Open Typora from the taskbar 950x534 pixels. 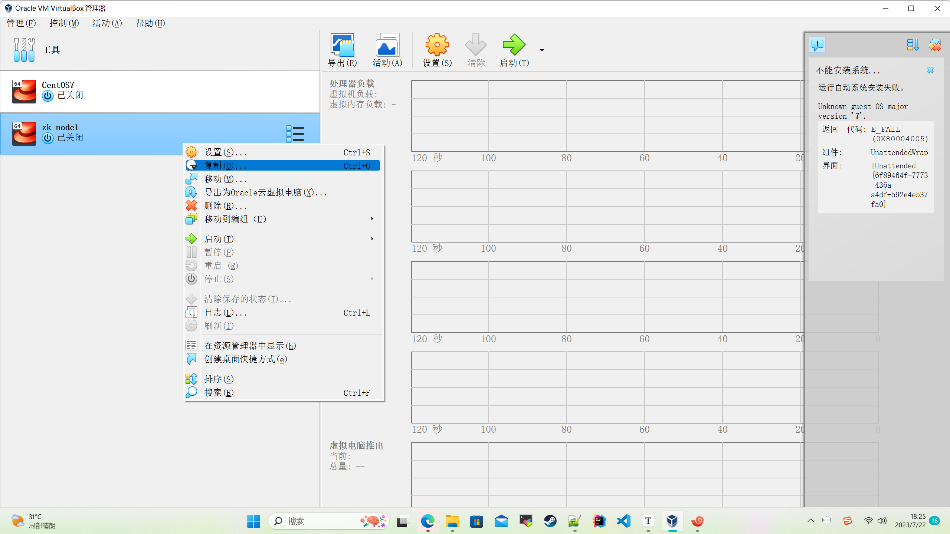pos(648,521)
